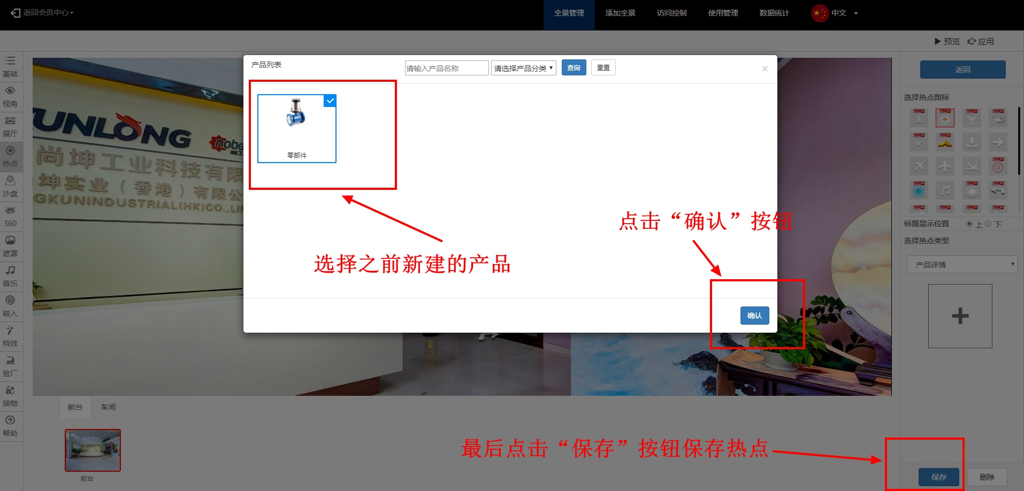
Task: Open the 请选择产品分类 category dropdown
Action: pyautogui.click(x=523, y=68)
